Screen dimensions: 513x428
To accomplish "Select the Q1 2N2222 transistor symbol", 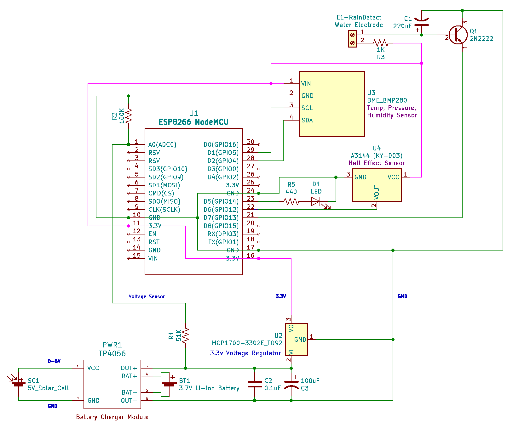I will point(458,35).
